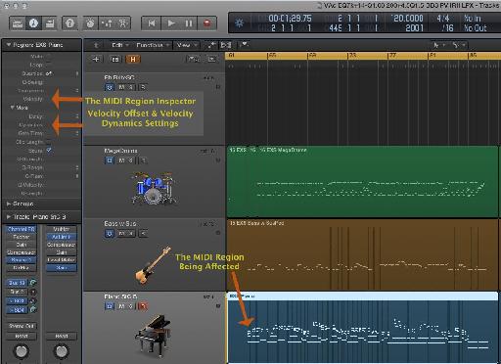Viewport: 501px width, 364px height.
Task: Tick the Mute checkbox in Region inspector
Action: point(49,57)
